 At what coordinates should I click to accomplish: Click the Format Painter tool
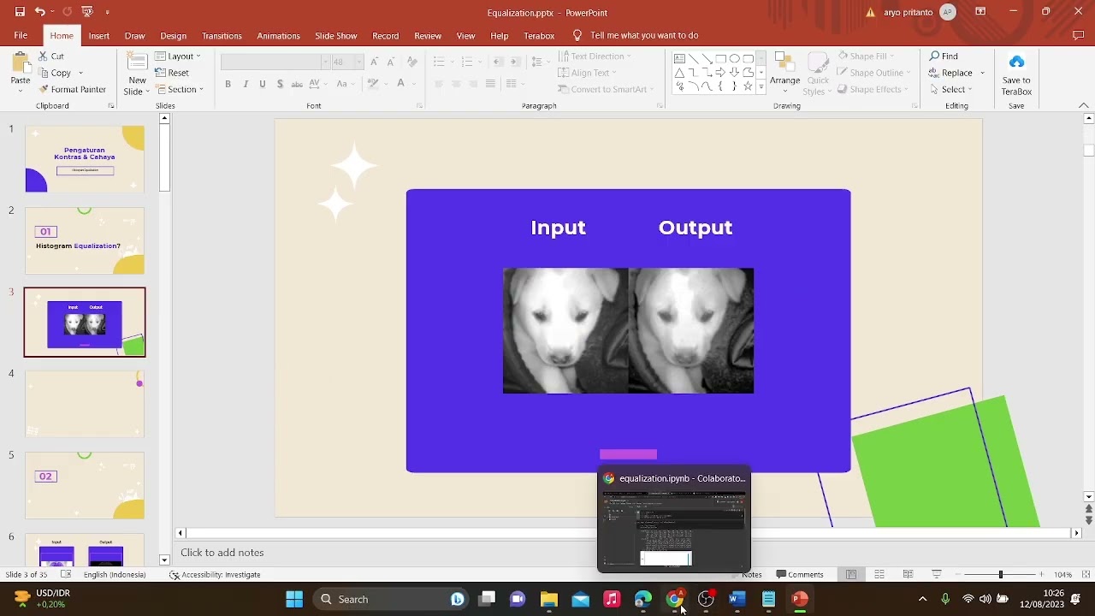point(72,89)
